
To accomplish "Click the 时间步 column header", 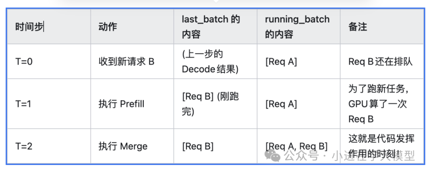I will point(29,27).
